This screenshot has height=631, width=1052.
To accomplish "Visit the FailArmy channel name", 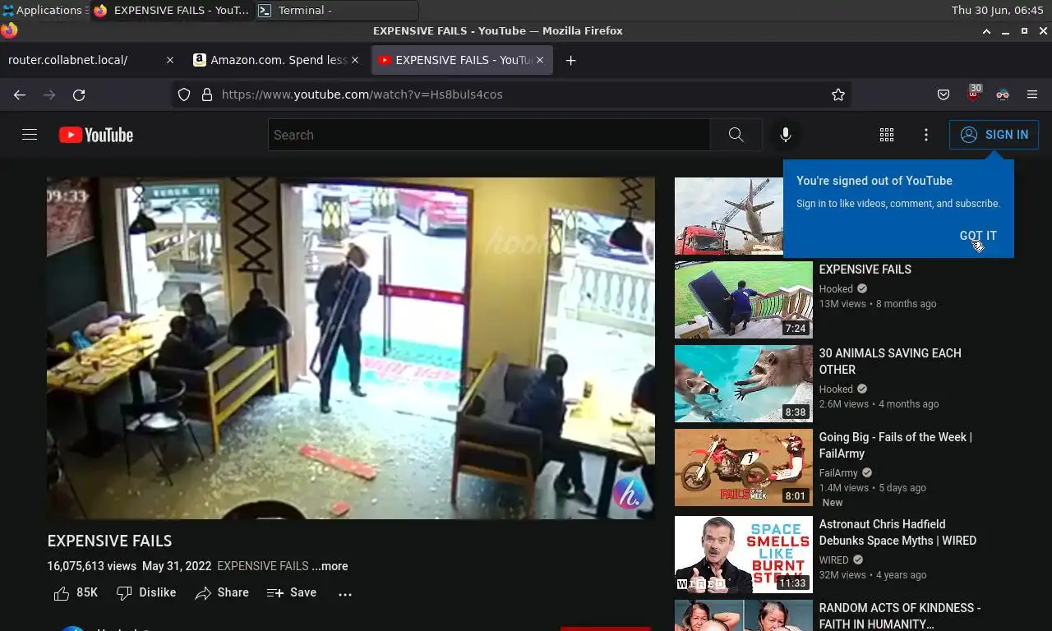I will (838, 473).
